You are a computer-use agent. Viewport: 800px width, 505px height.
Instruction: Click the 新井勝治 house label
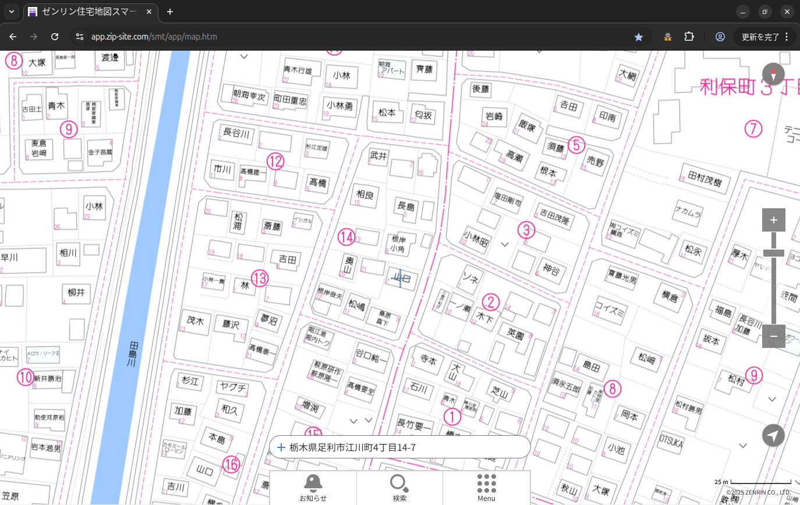point(47,379)
